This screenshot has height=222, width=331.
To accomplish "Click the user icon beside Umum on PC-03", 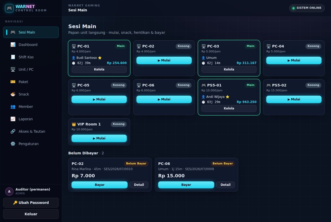I will pos(203,58).
